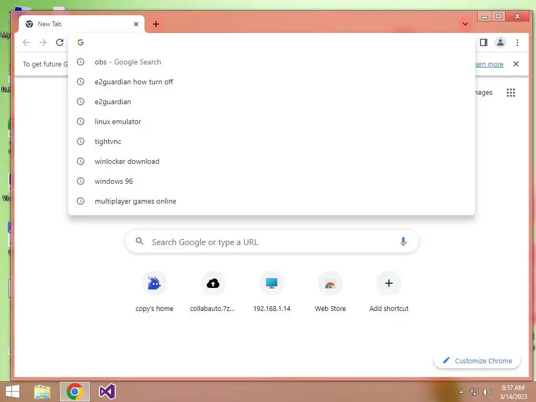Screen dimensions: 536x402
Task: Select the windows 96 suggestion
Action: click(272, 181)
